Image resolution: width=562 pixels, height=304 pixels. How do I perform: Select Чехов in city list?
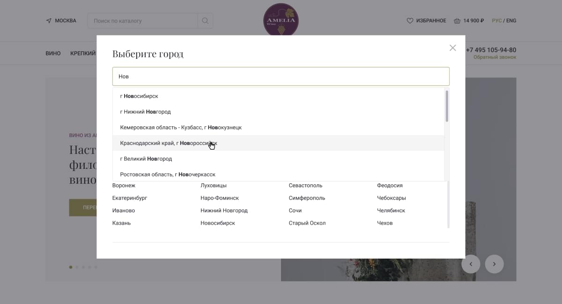coord(385,223)
